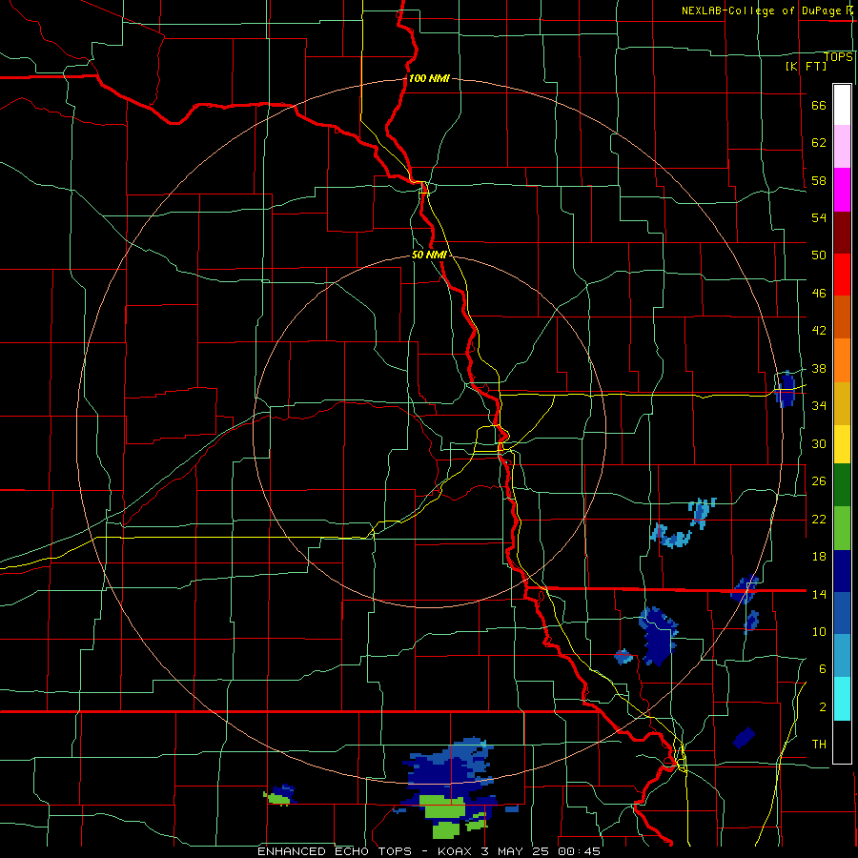This screenshot has width=858, height=858.
Task: Click the '14' legend value
Action: (x=819, y=594)
